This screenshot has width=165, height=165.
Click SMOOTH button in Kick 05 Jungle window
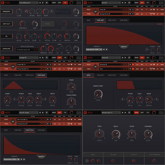coord(41,157)
